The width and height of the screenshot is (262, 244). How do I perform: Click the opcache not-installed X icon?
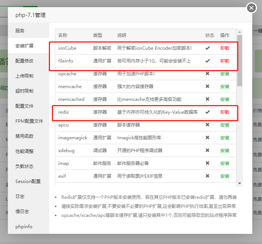(x=207, y=74)
